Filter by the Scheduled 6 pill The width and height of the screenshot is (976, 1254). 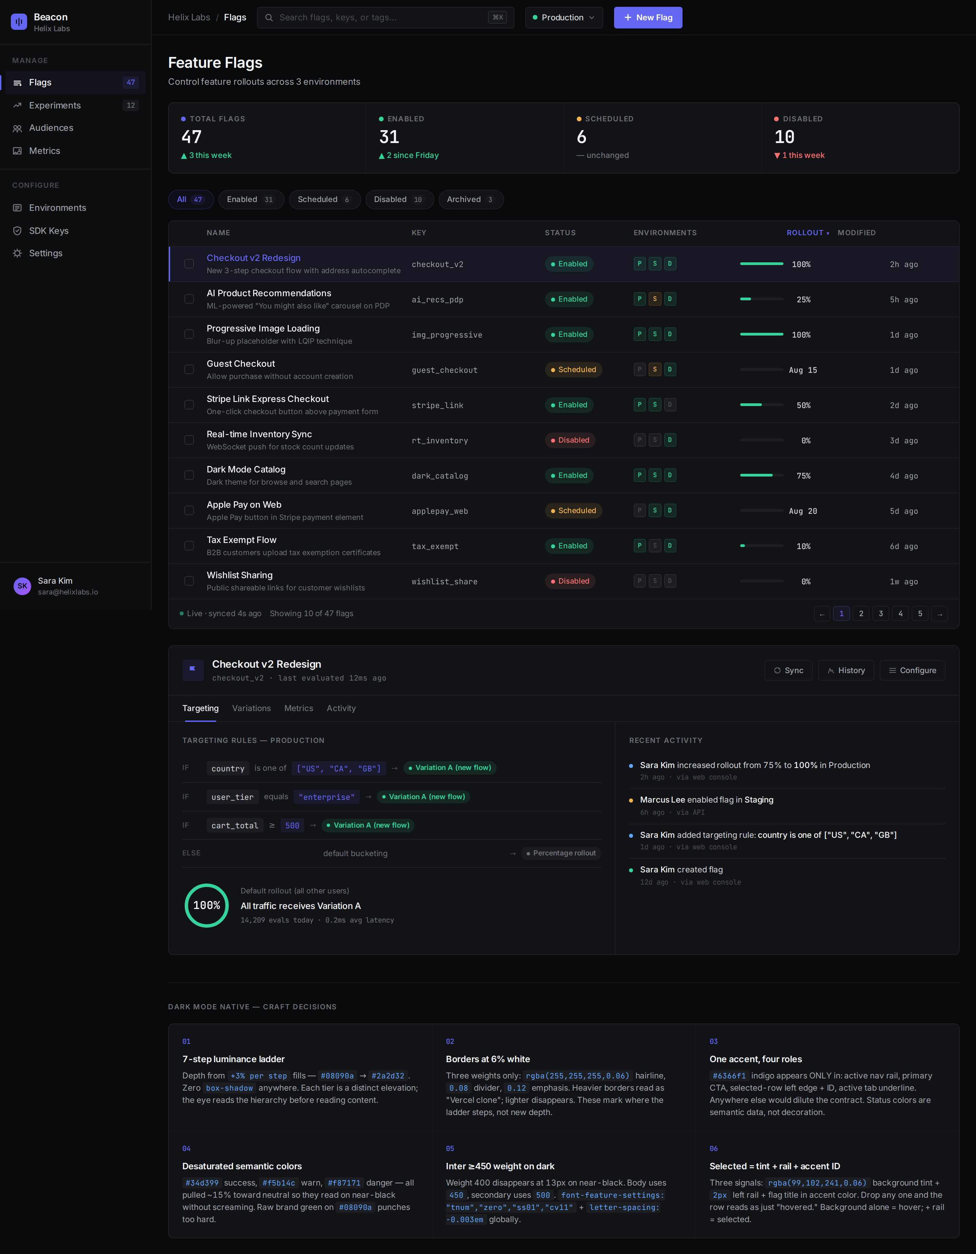324,200
